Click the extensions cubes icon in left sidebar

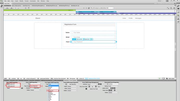2,6
